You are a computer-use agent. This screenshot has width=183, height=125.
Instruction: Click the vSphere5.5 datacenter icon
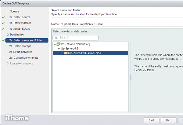pos(62,49)
